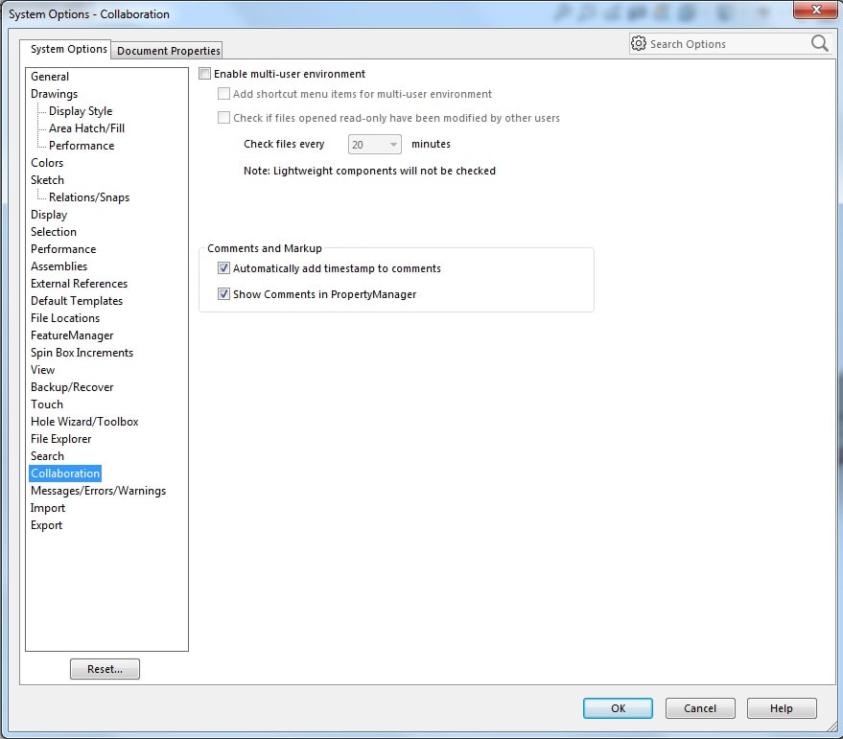Click the Cancel button

tap(700, 708)
